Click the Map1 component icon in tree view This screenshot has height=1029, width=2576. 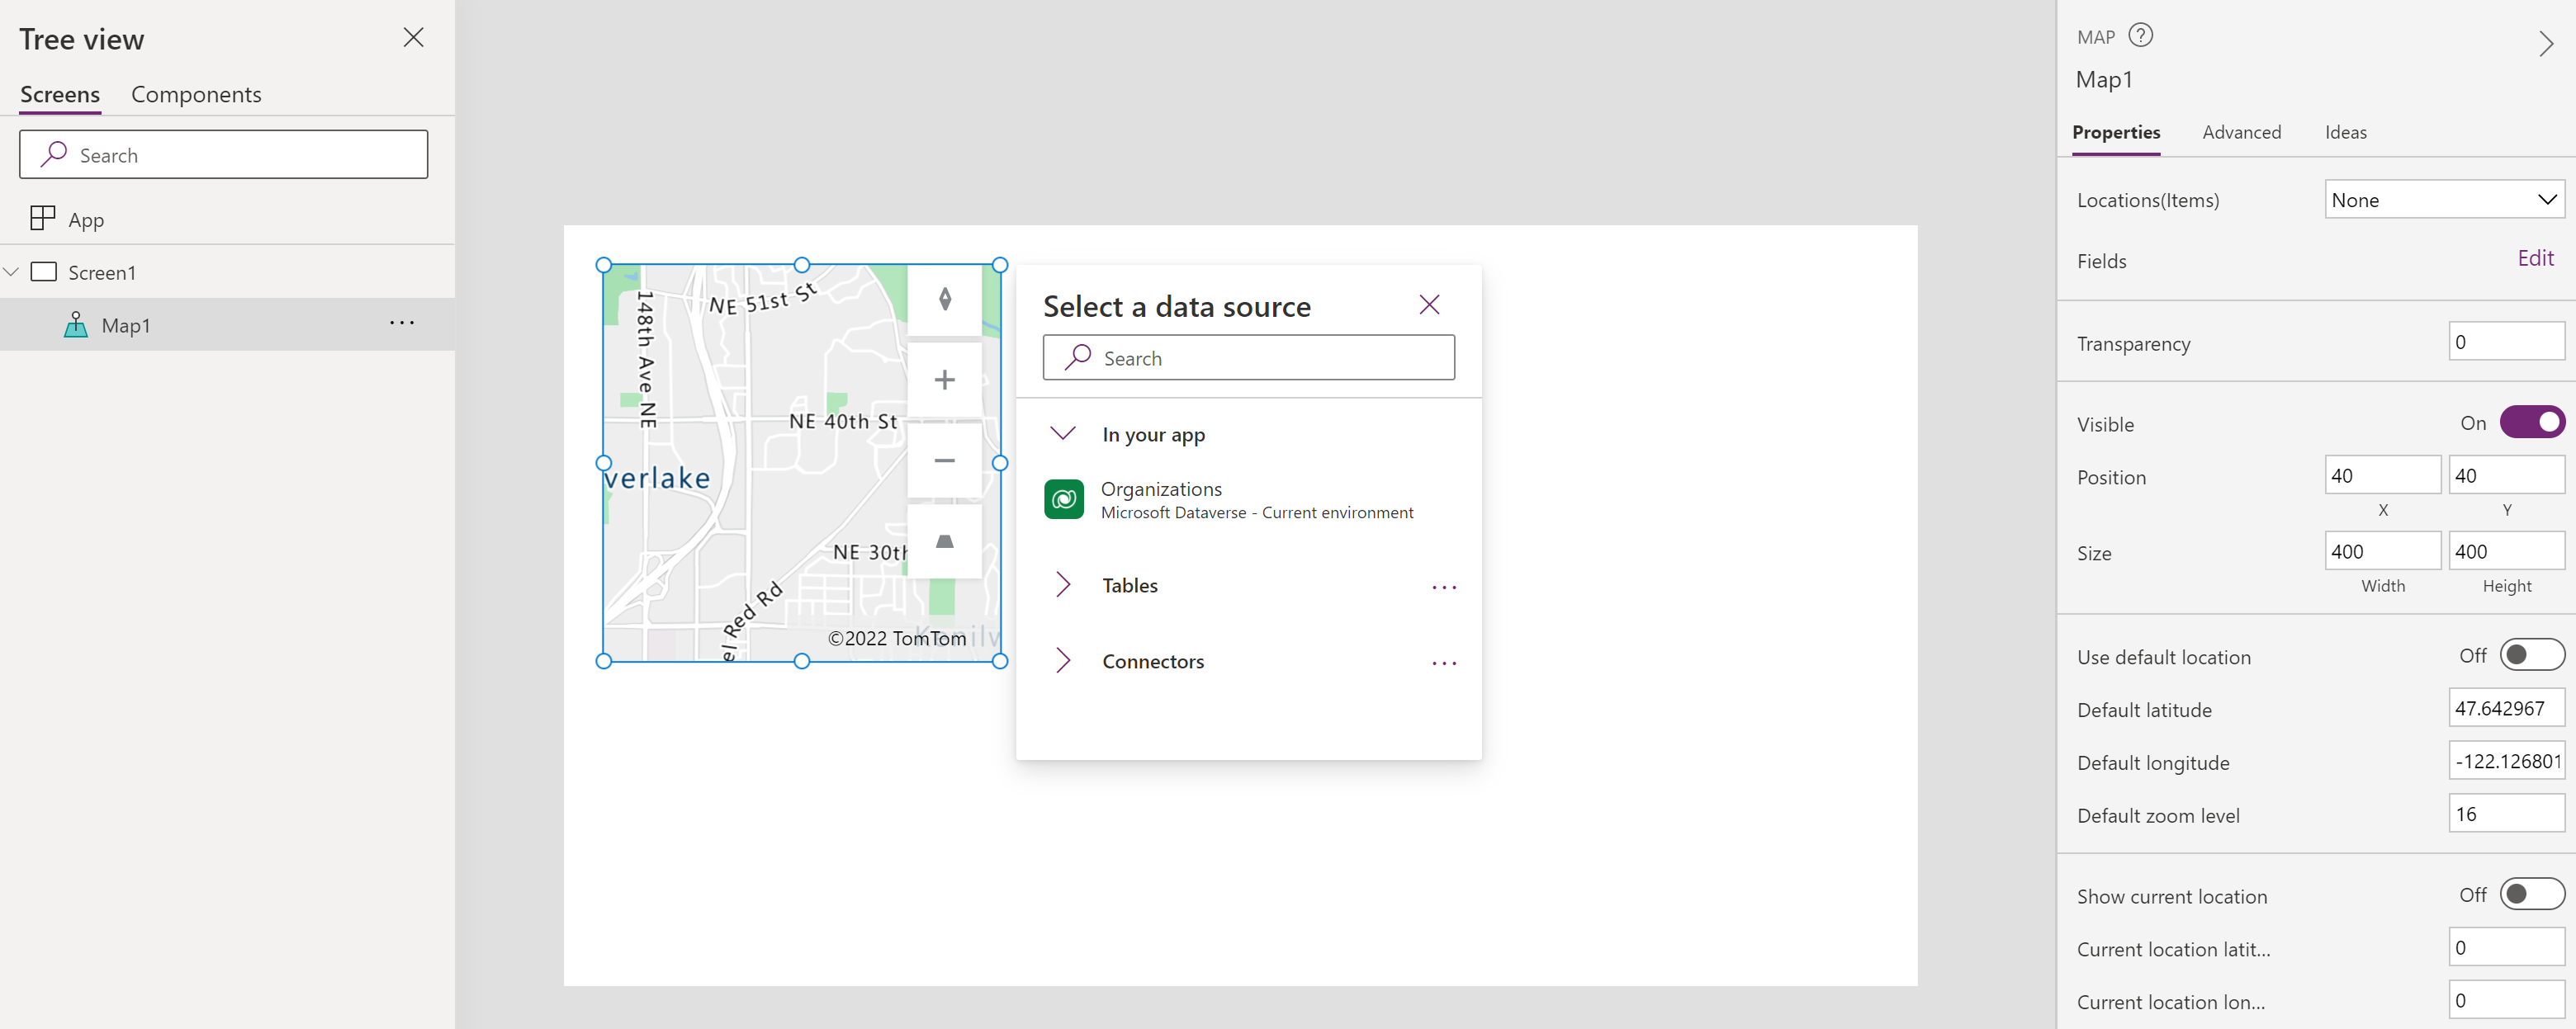(78, 323)
